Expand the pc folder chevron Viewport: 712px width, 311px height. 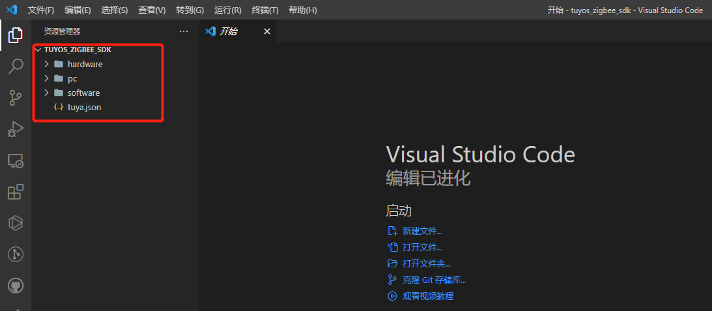(46, 78)
